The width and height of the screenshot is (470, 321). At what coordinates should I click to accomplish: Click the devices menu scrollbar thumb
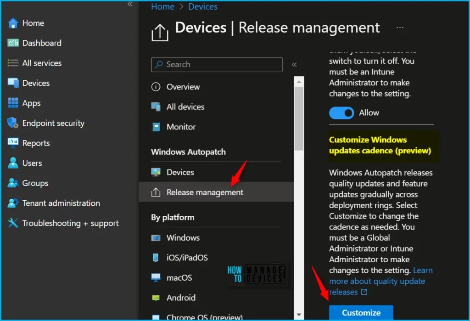pos(299,118)
